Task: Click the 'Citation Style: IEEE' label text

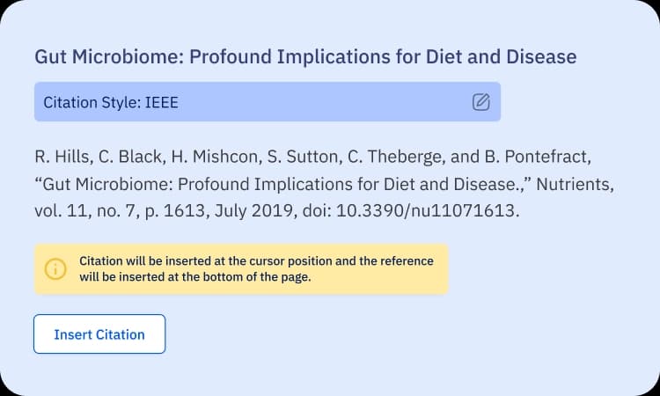Action: click(x=111, y=103)
